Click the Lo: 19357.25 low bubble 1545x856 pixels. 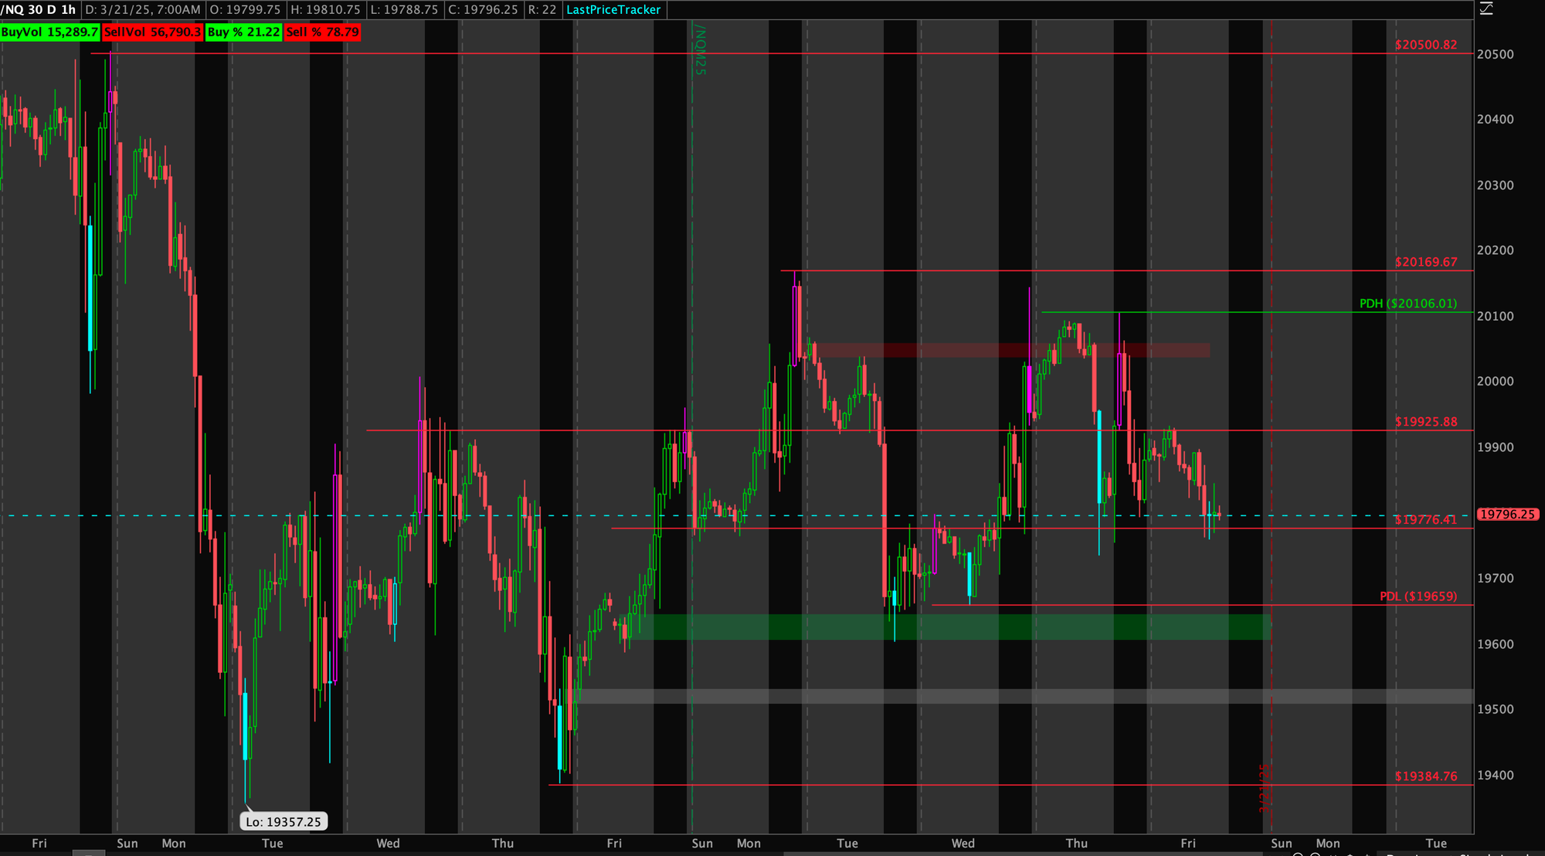coord(284,821)
